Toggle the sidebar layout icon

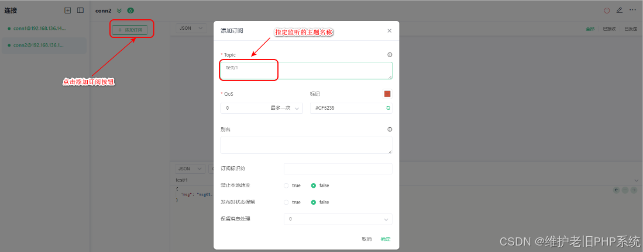80,10
